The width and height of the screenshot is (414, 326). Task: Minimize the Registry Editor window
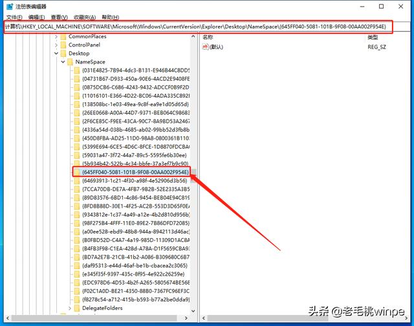(362, 6)
